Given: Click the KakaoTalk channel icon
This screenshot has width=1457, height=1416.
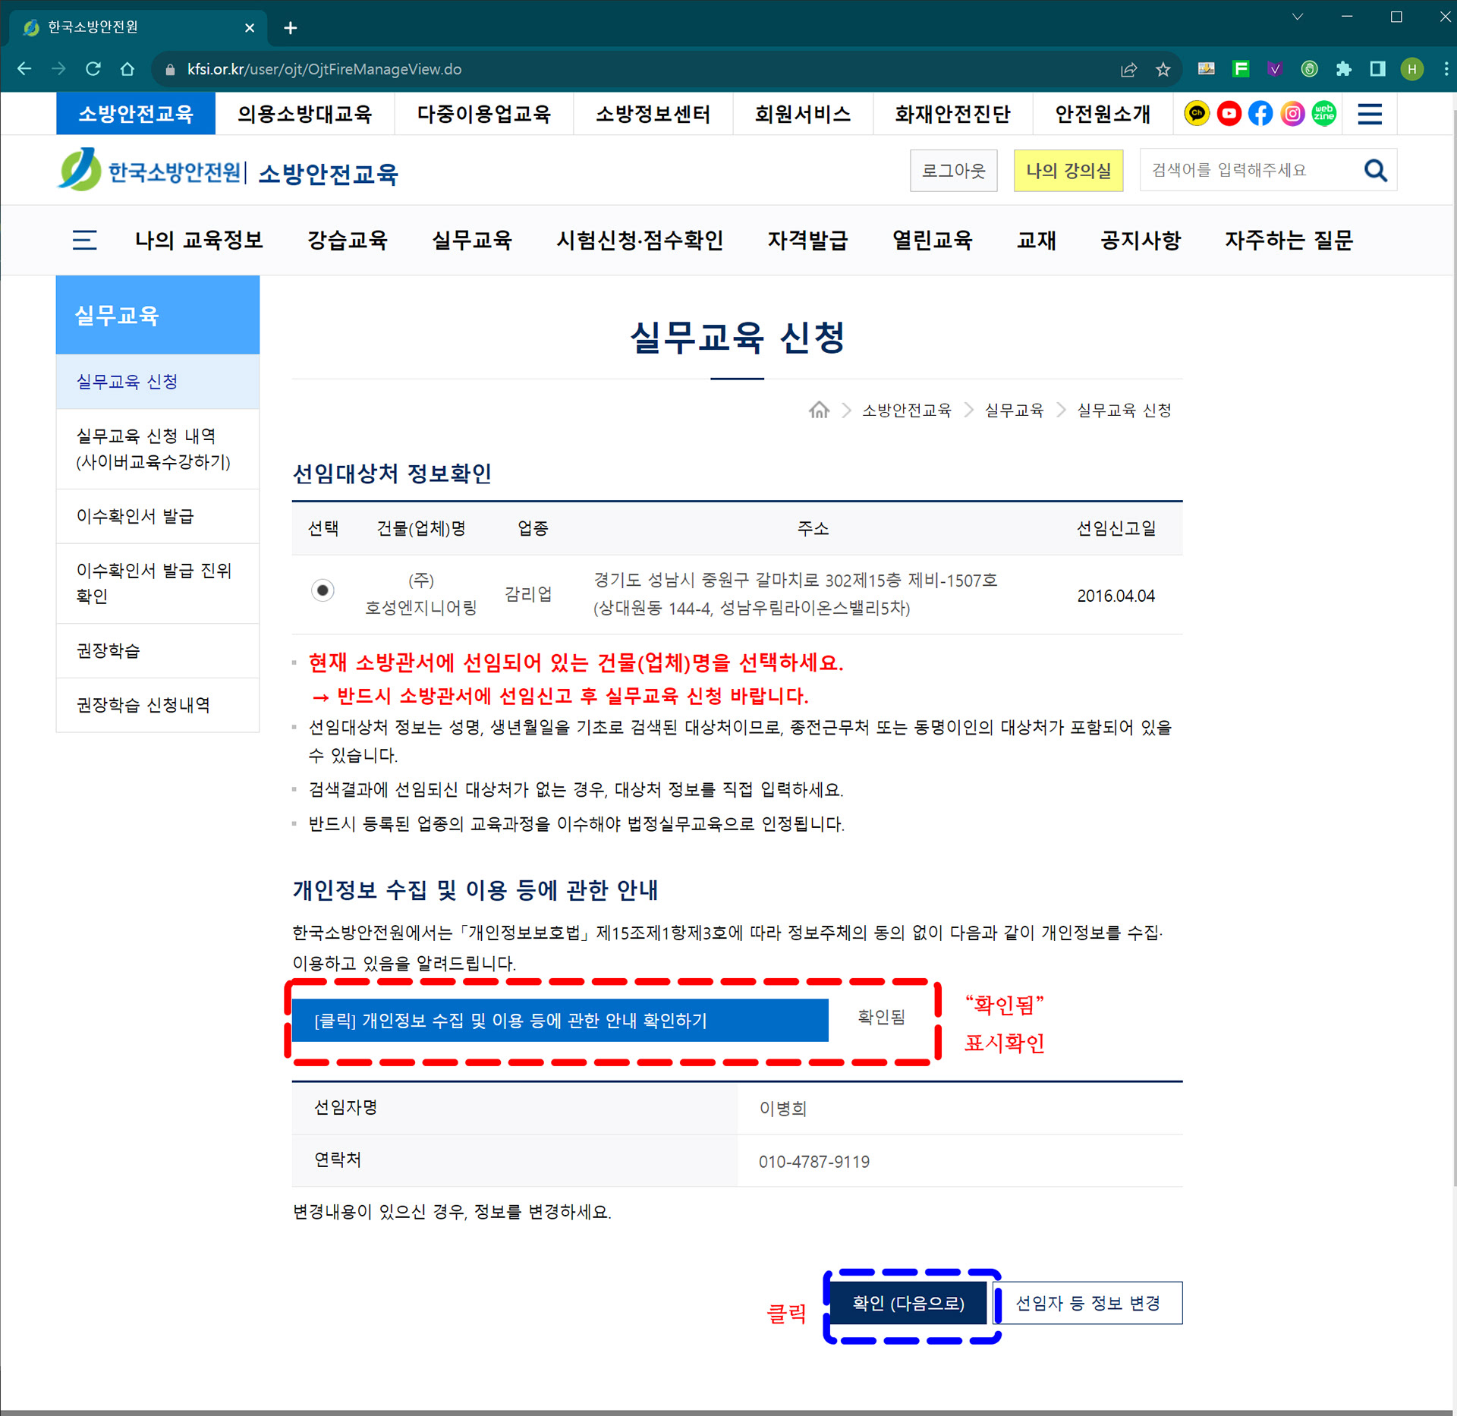Looking at the screenshot, I should (x=1197, y=114).
